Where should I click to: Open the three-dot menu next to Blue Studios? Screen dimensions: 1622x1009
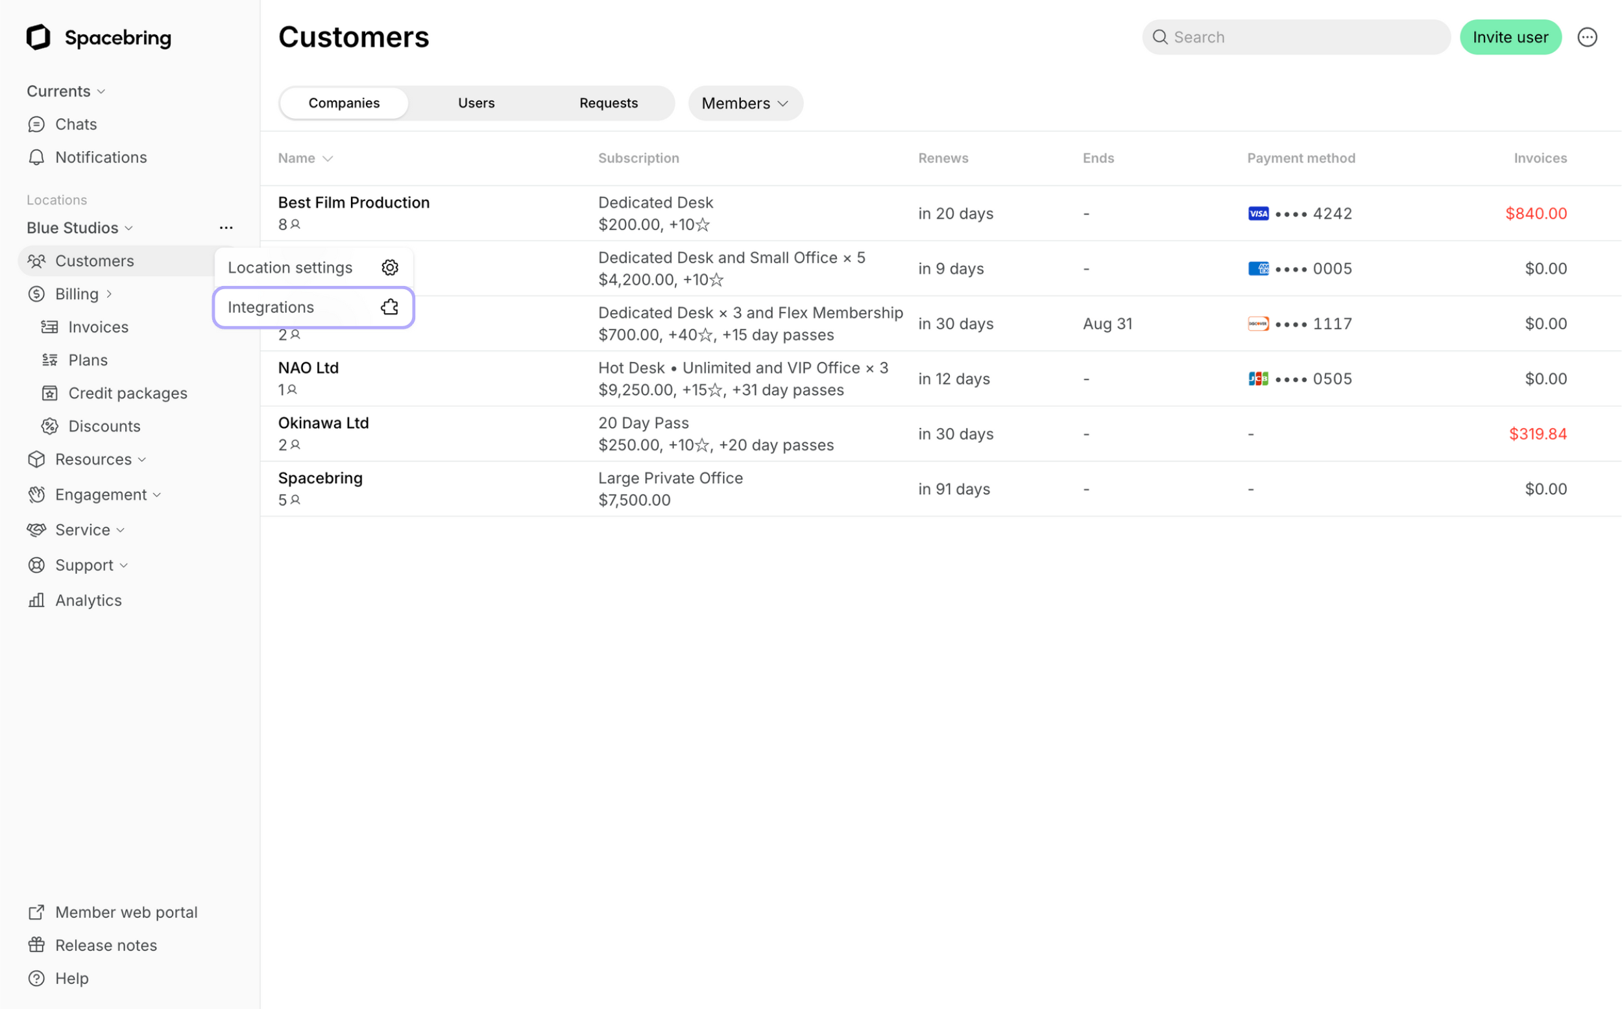coord(226,228)
